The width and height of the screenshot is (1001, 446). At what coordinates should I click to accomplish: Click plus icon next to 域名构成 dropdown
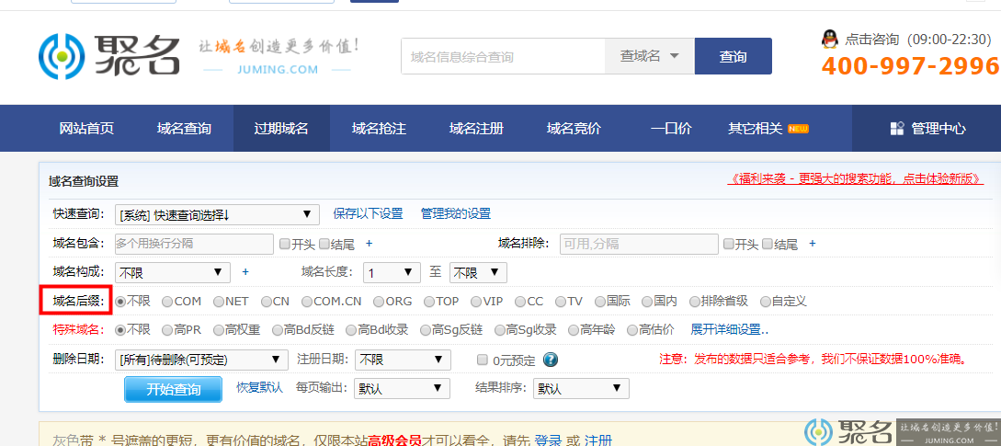click(x=245, y=272)
